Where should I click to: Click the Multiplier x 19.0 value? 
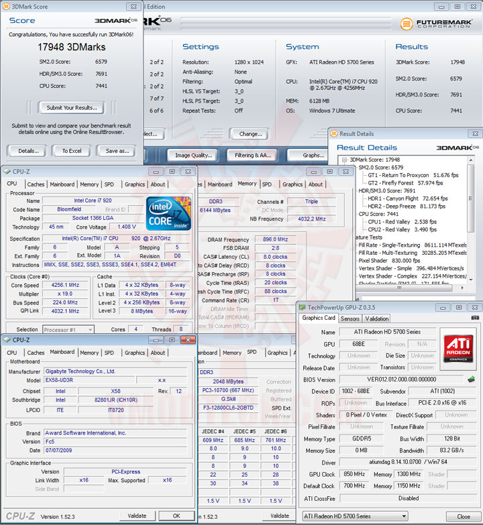click(x=65, y=294)
